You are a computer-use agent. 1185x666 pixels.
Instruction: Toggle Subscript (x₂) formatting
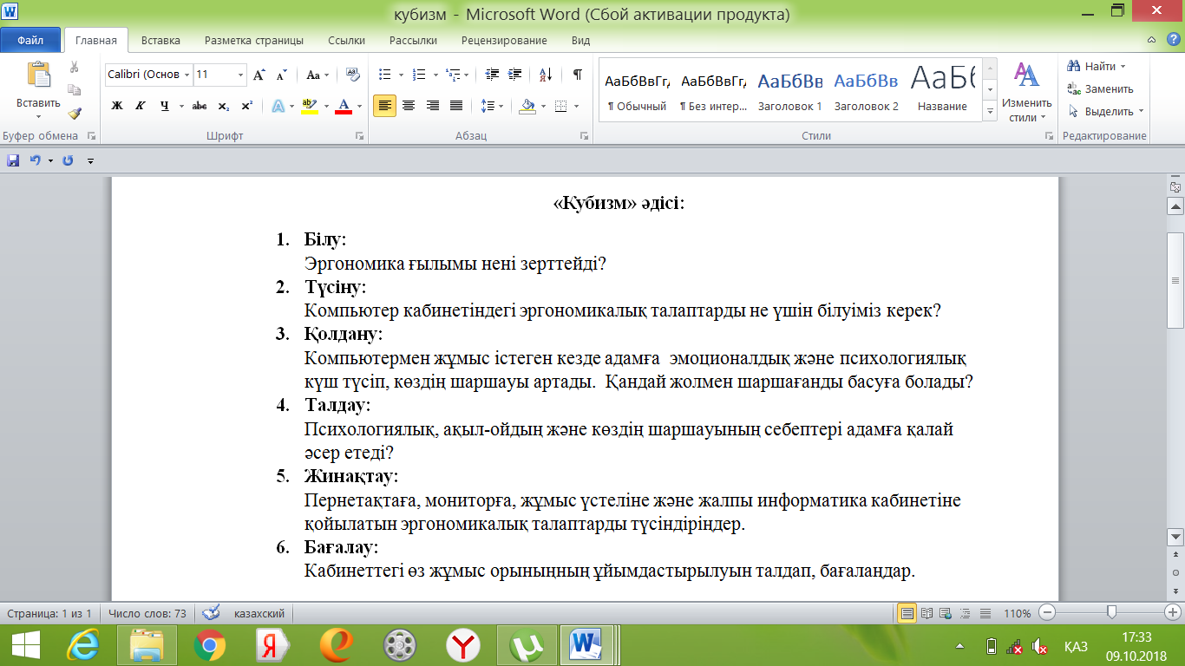click(x=223, y=106)
